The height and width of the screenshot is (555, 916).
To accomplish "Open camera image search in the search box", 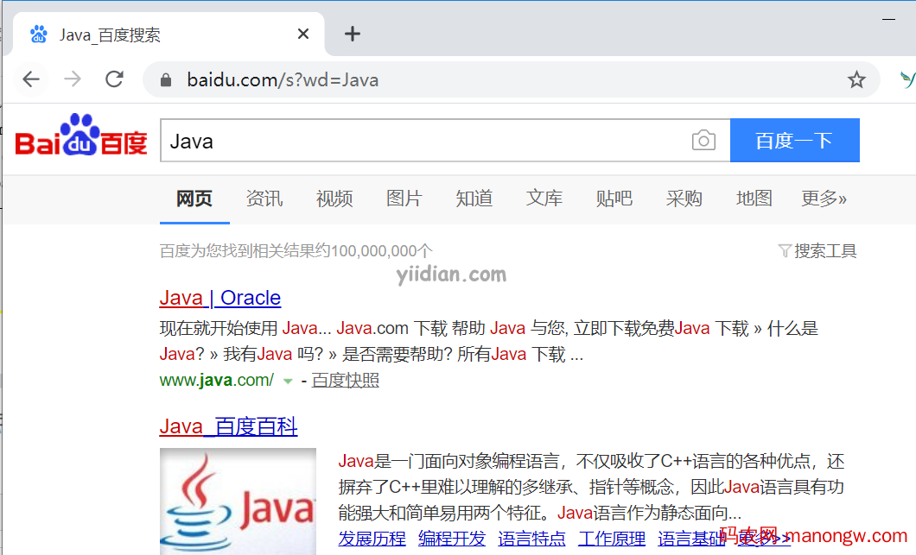I will 703,141.
